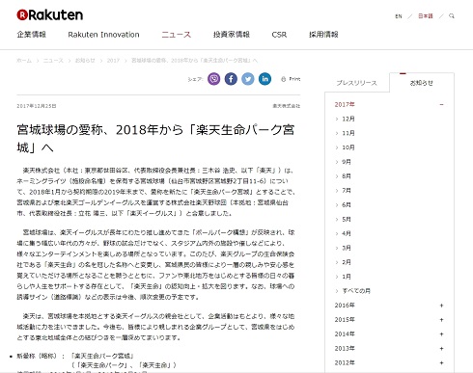Open the ニュース menu
473x373 pixels.
177,35
